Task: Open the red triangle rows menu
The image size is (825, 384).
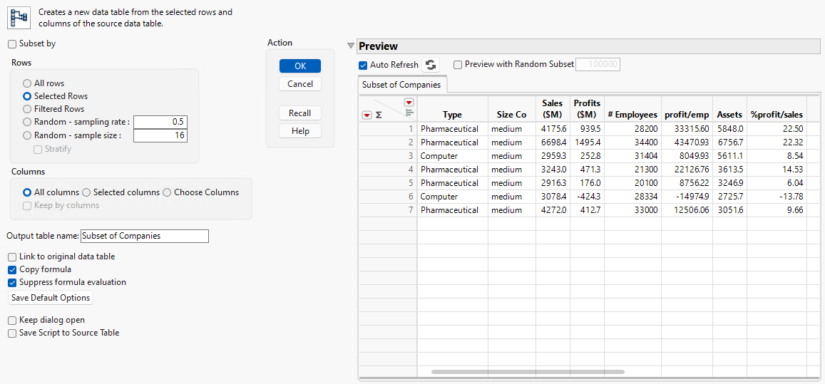Action: (367, 115)
